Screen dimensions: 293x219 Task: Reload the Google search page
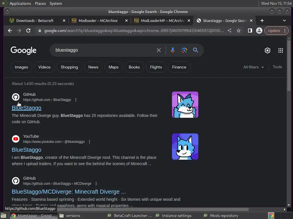[x=28, y=31]
